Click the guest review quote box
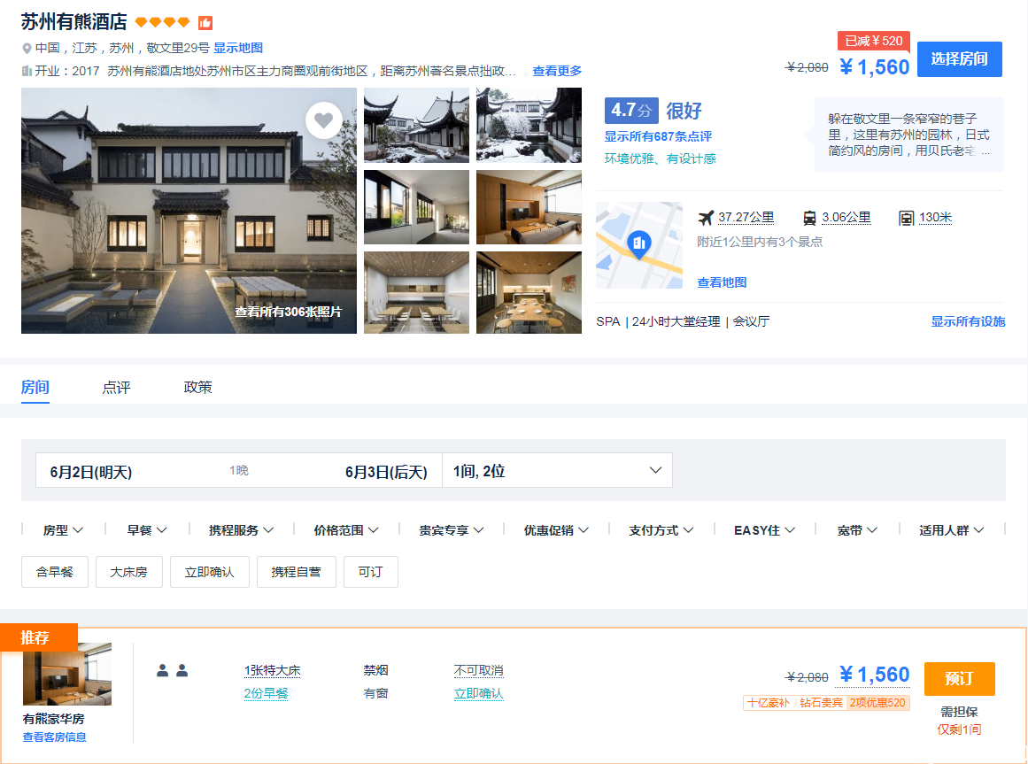1028x764 pixels. click(908, 135)
